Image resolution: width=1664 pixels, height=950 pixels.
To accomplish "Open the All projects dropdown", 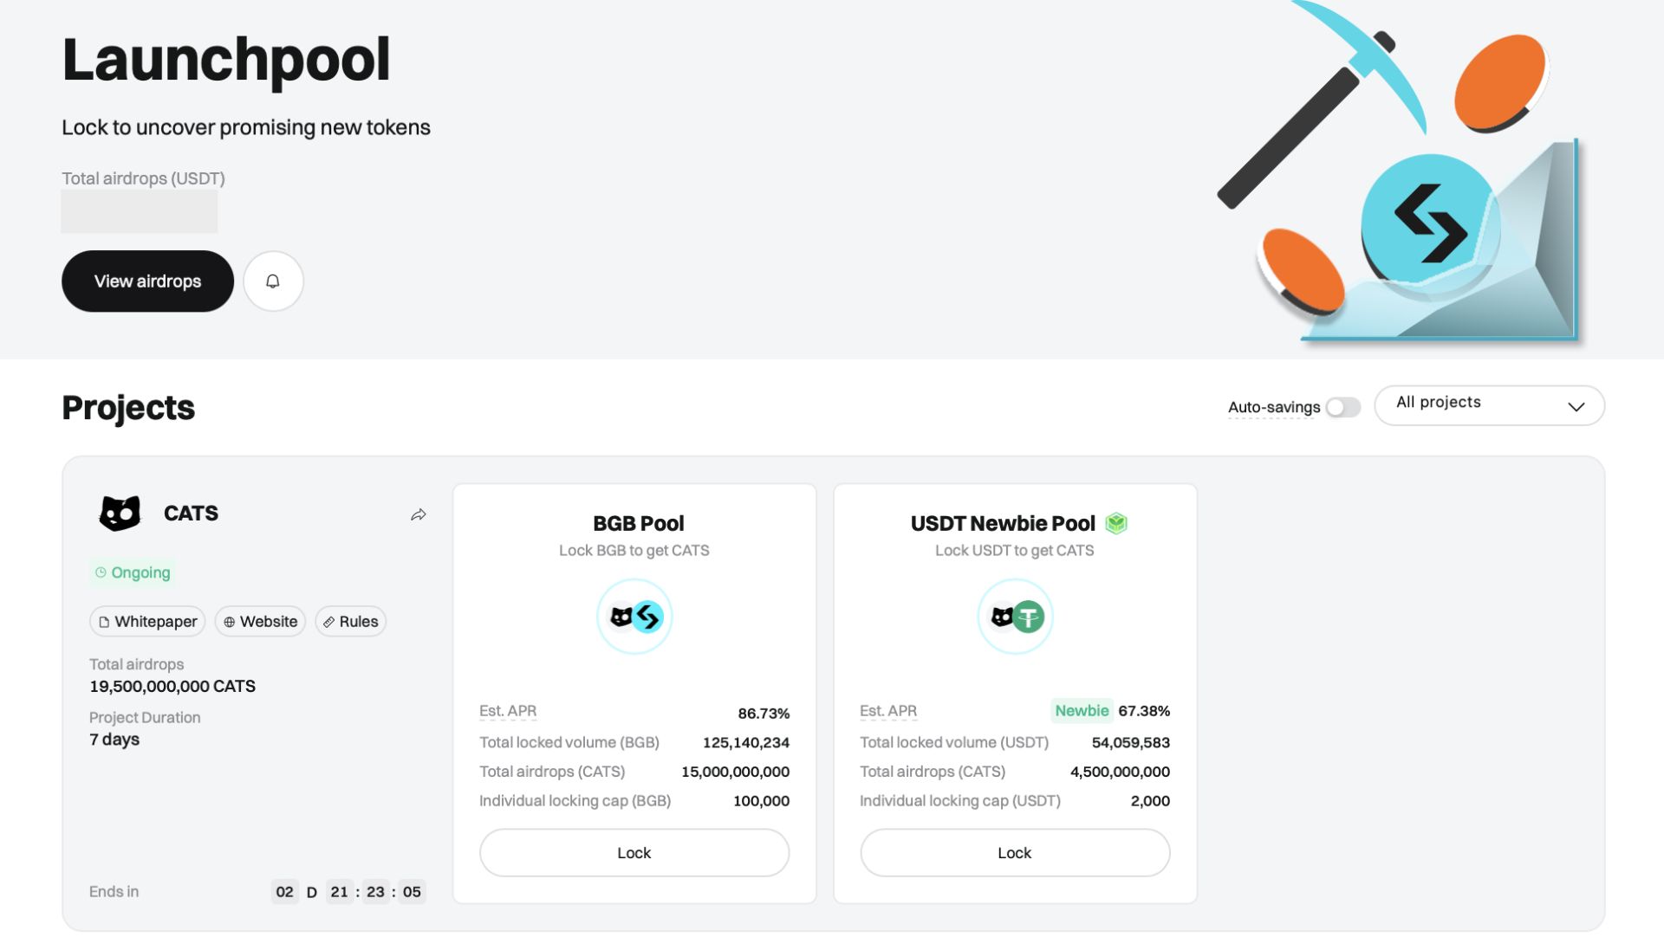I will tap(1489, 405).
